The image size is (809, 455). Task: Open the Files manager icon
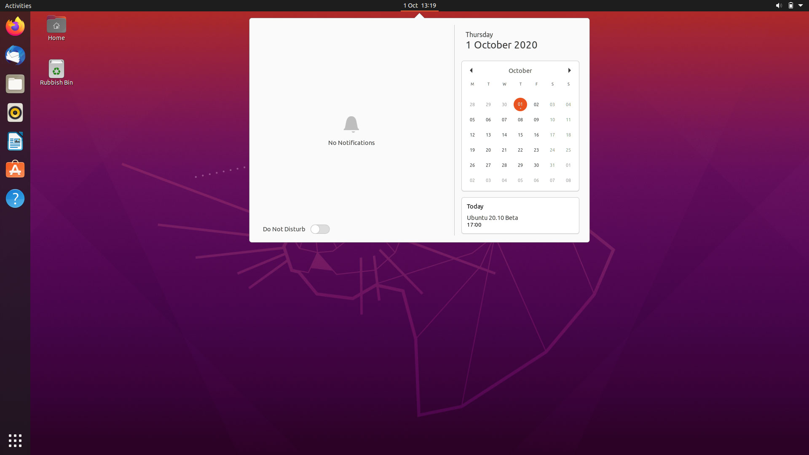[15, 84]
